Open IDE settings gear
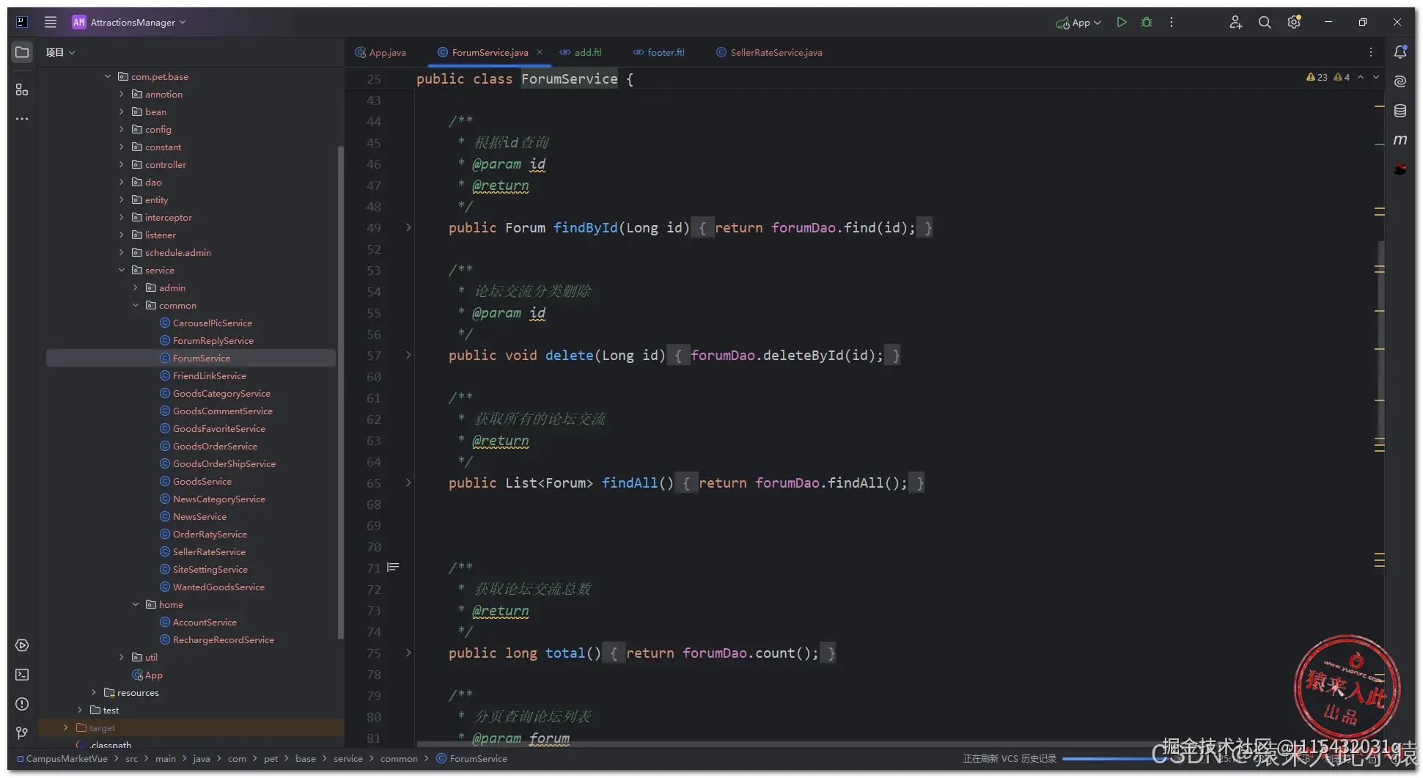This screenshot has height=778, width=1423. 1294,22
